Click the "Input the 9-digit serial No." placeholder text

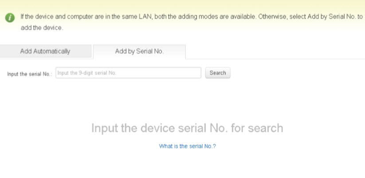point(87,73)
